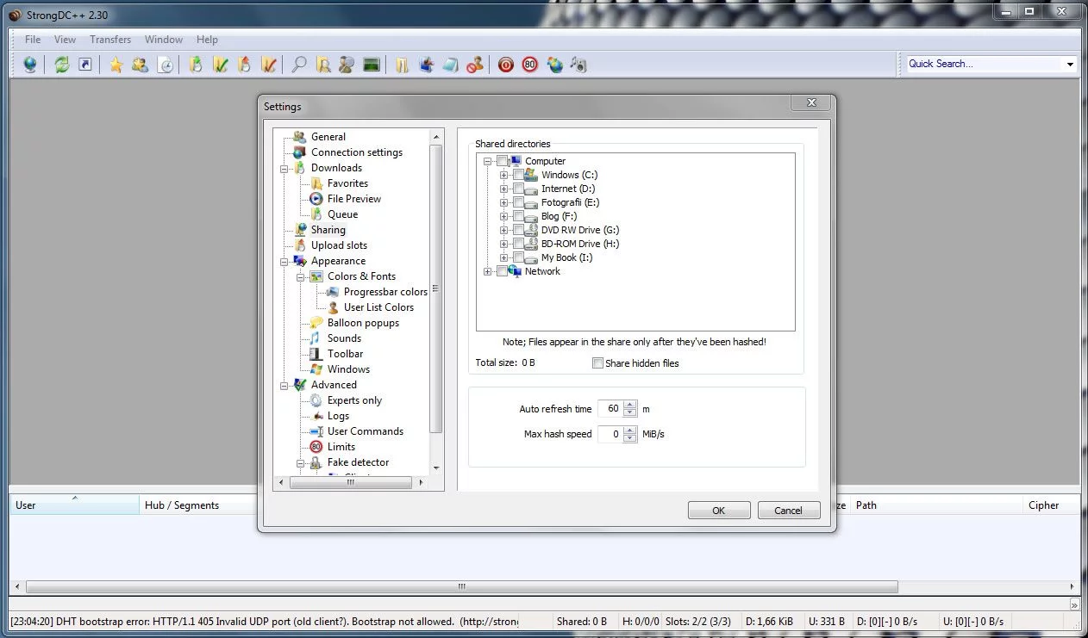This screenshot has width=1088, height=638.
Task: Click the Network icon in shared directories
Action: click(x=515, y=271)
